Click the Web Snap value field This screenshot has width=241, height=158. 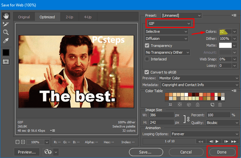coord(225,59)
